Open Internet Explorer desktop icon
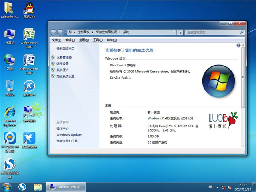Screen dimensions: 256x192 (10, 116)
